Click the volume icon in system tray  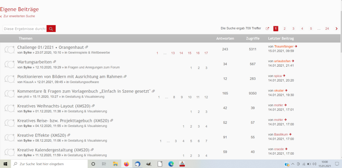pos(314,164)
